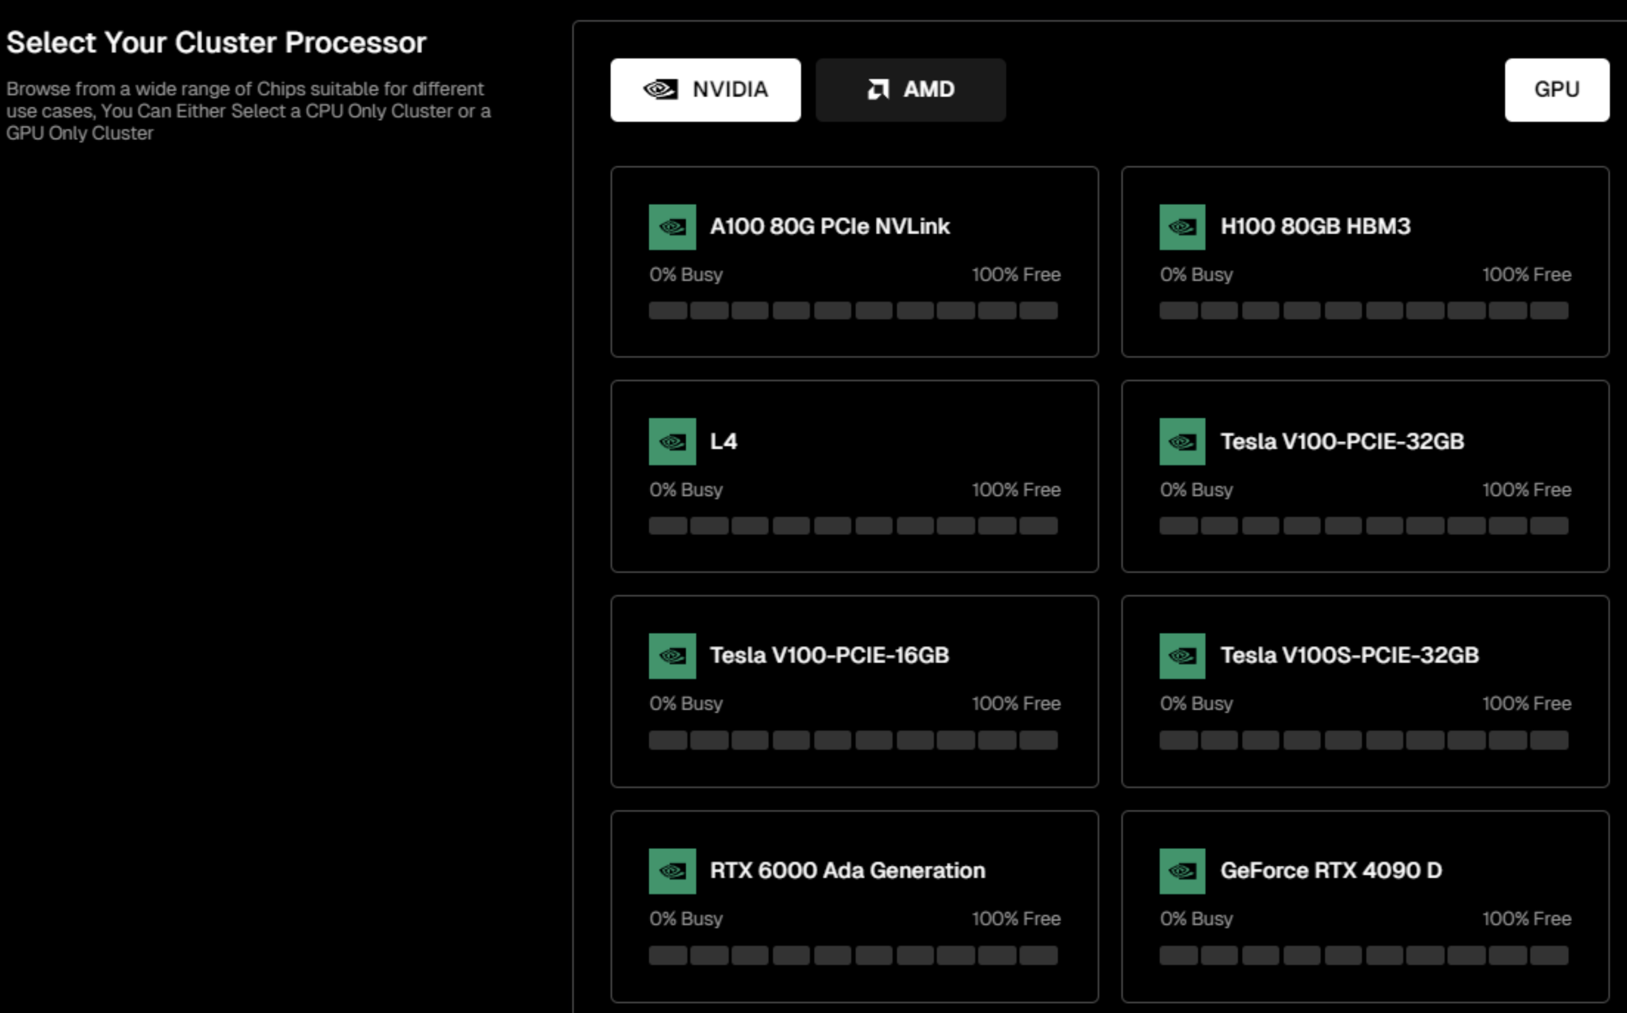Select the A100 80G PCIe NVLink title
Screen dimensions: 1627x1013
(830, 226)
